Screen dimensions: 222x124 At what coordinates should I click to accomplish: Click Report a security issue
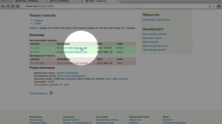tap(155, 46)
